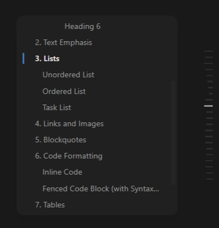Jump to the Heading 6 outline entry
The width and height of the screenshot is (219, 228).
tap(83, 26)
